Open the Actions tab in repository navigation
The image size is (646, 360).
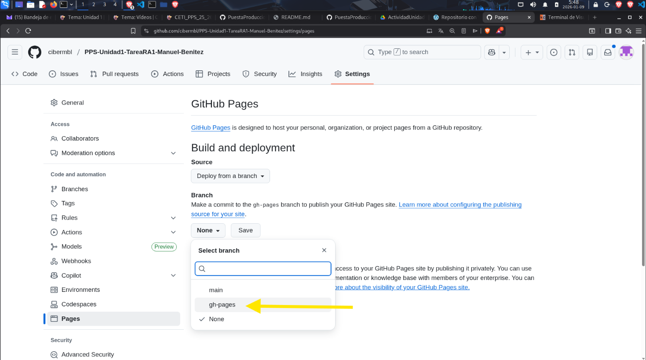coord(168,74)
